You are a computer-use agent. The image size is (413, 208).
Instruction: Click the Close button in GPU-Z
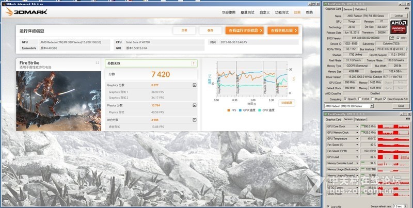tap(401, 106)
